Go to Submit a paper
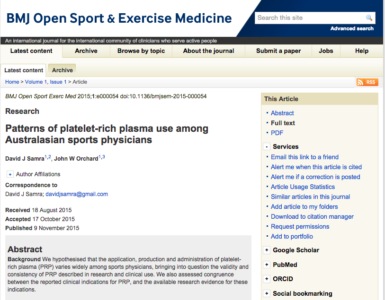The height and width of the screenshot is (300, 385). point(278,51)
